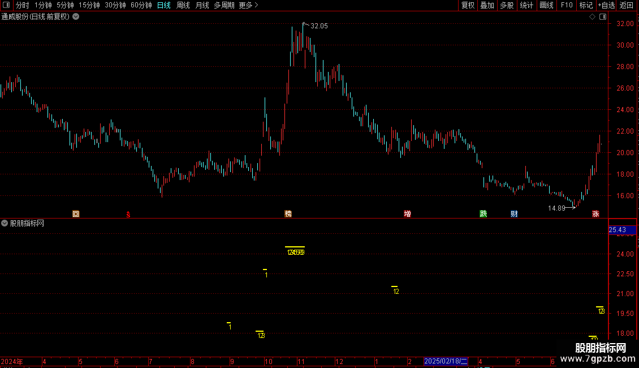This screenshot has height=368, width=639.
Task: Click the red S event marker
Action: click(x=128, y=214)
